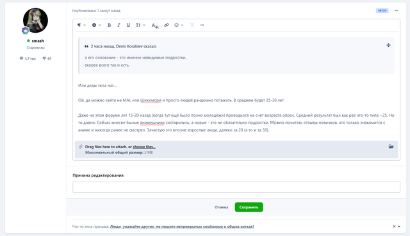Click the Максимальный общий размер 2 MB text
This screenshot has width=410, height=236.
[x=119, y=153]
